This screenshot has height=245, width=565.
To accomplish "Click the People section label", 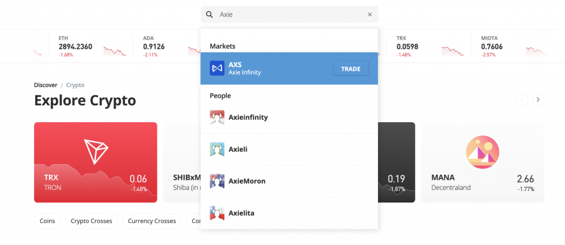I will [x=220, y=96].
